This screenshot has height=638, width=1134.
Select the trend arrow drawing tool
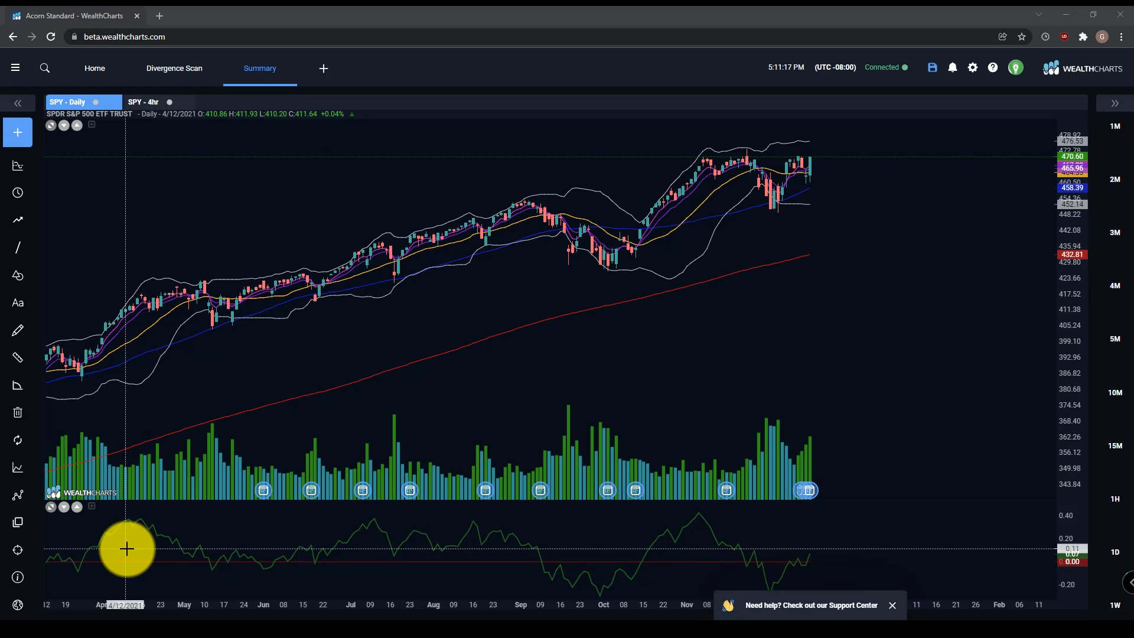[18, 220]
